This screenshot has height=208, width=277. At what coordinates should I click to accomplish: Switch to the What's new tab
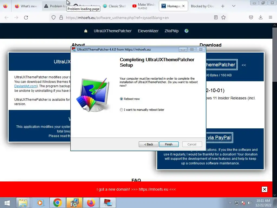[27, 6]
